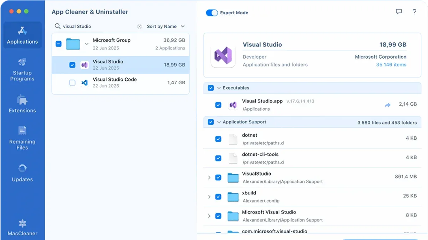Image resolution: width=428 pixels, height=240 pixels.
Task: Click the 1,47 GB size value
Action: coord(176,82)
